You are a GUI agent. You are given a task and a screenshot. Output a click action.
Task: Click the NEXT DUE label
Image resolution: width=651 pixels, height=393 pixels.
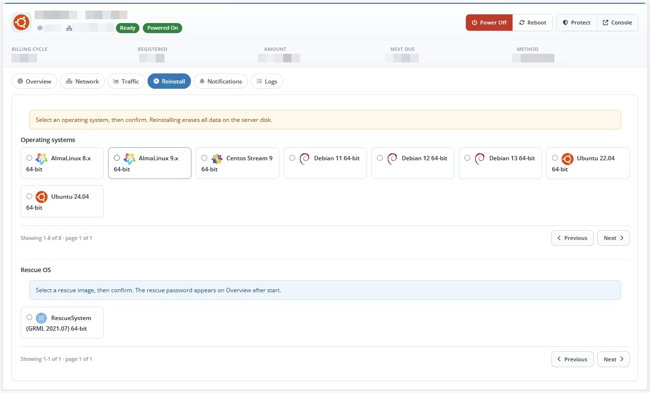coord(402,49)
